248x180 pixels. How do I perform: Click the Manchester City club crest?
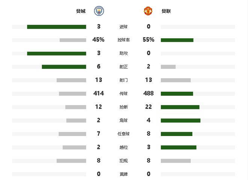click(x=99, y=11)
